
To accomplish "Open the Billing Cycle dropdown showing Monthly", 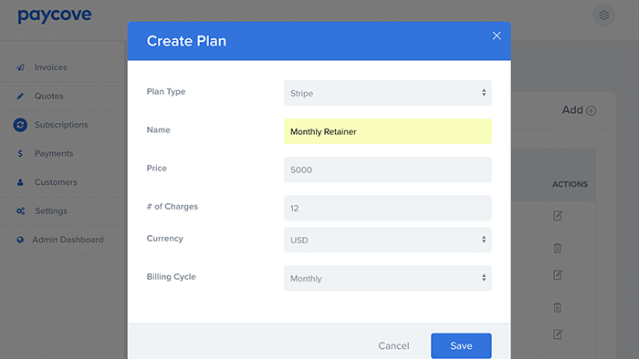I will coord(388,278).
